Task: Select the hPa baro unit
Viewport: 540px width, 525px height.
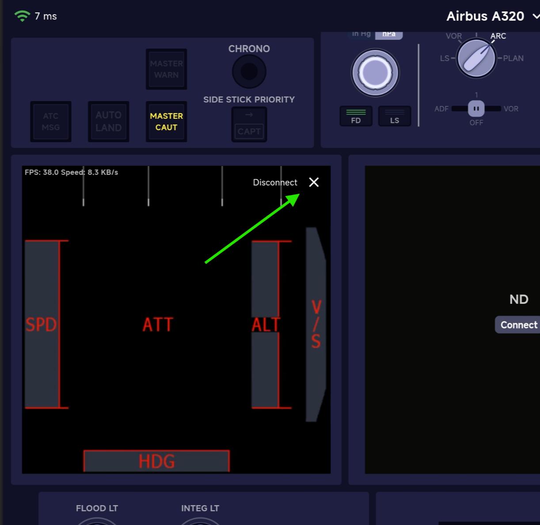Action: click(x=389, y=34)
